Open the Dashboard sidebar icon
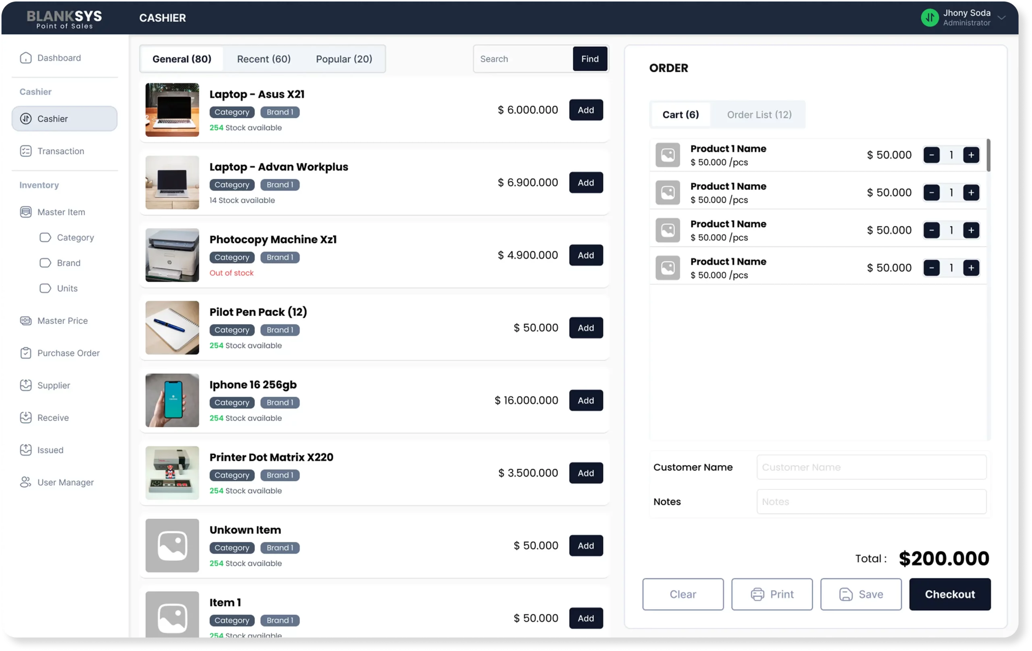This screenshot has width=1032, height=651. [x=26, y=58]
